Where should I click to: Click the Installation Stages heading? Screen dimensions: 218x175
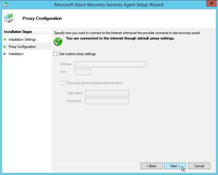pyautogui.click(x=18, y=32)
